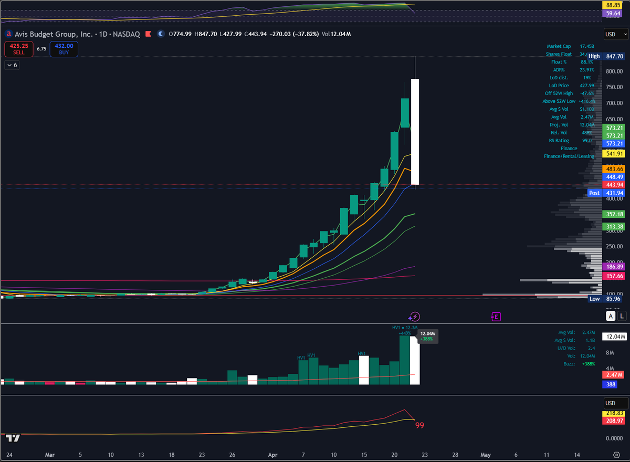Open the purple lightning events icon
The image size is (630, 462).
pyautogui.click(x=414, y=316)
